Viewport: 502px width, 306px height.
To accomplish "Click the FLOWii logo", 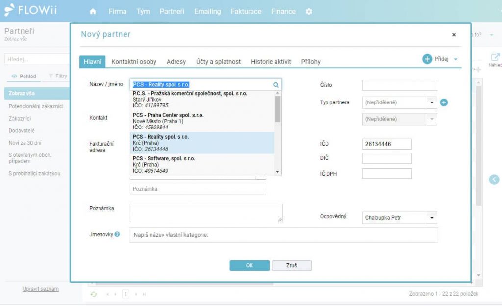I will (31, 10).
